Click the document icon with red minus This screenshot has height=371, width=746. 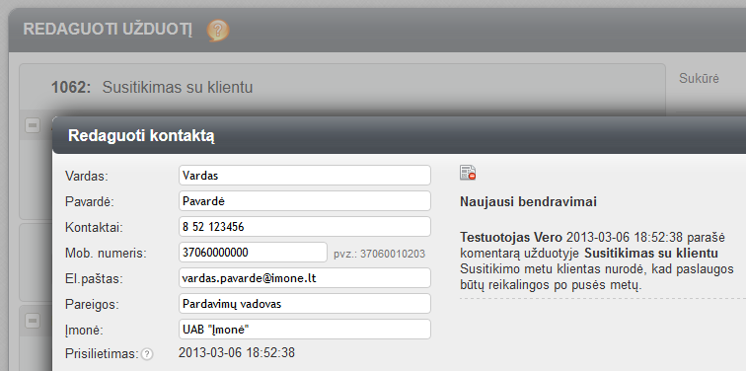(468, 173)
